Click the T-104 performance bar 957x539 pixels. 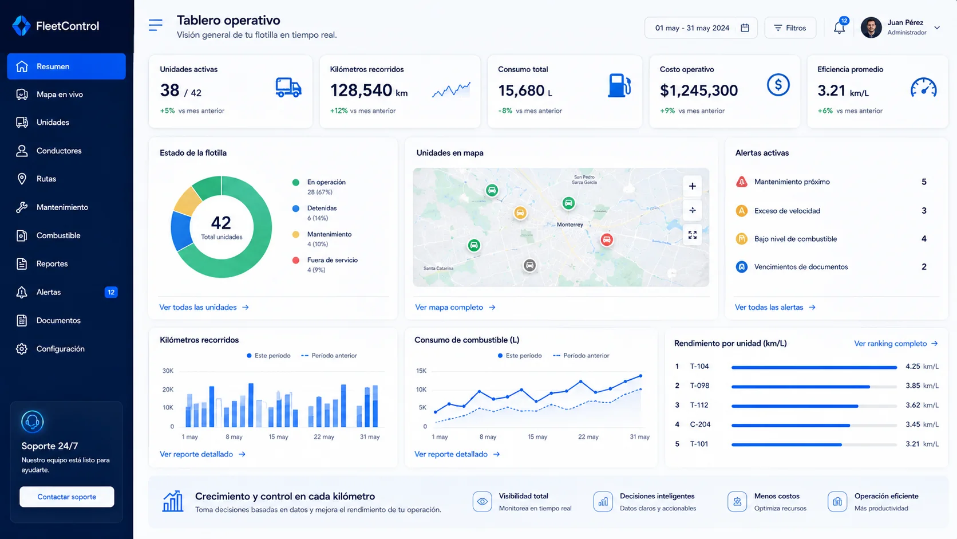814,367
